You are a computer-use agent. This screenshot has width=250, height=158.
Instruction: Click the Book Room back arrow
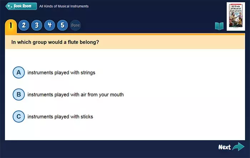coord(9,6)
